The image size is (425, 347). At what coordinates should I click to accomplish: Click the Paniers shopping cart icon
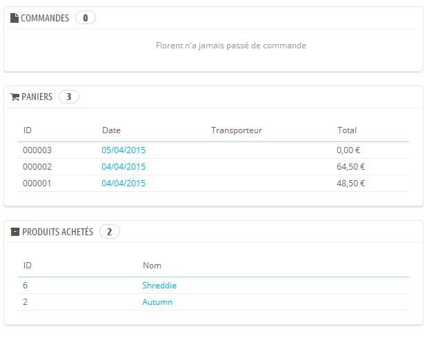(x=14, y=97)
